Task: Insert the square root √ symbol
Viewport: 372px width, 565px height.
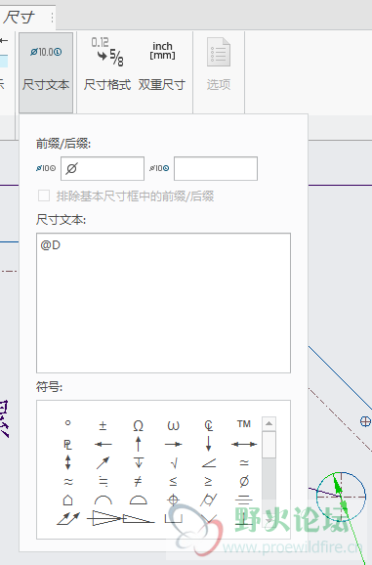Action: (x=173, y=463)
